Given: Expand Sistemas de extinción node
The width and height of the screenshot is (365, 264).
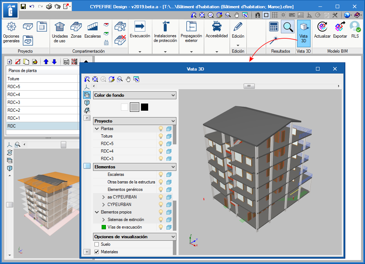Looking at the screenshot, I should tap(103, 220).
